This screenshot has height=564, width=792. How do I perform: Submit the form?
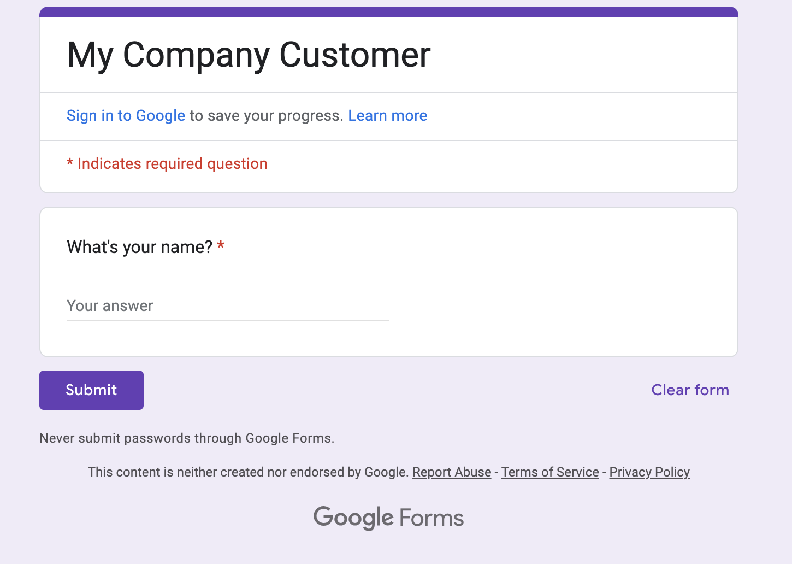91,390
